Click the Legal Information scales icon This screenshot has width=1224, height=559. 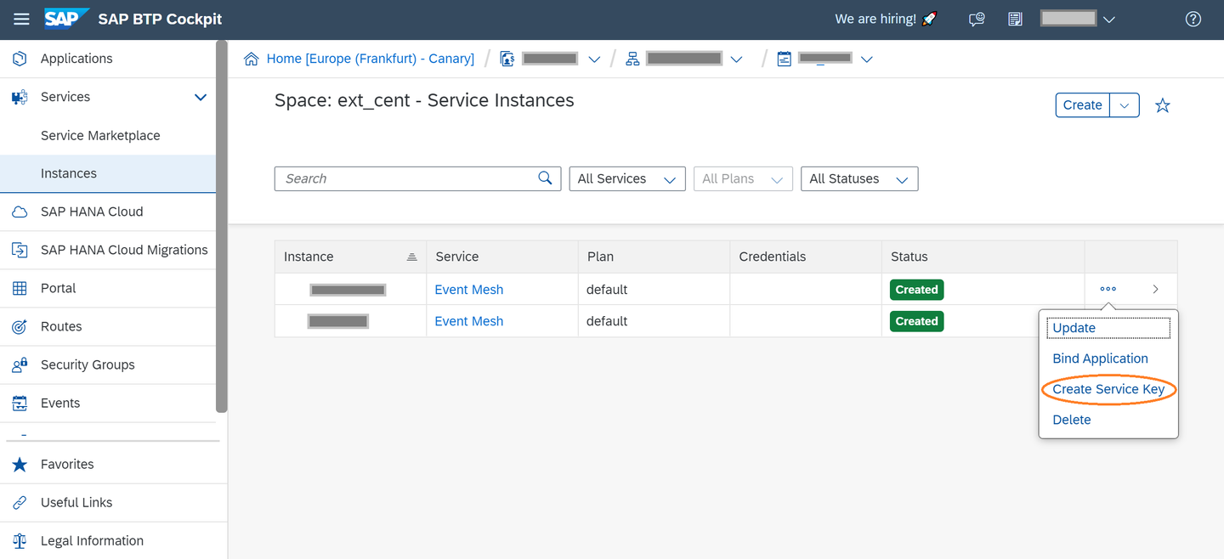20,540
